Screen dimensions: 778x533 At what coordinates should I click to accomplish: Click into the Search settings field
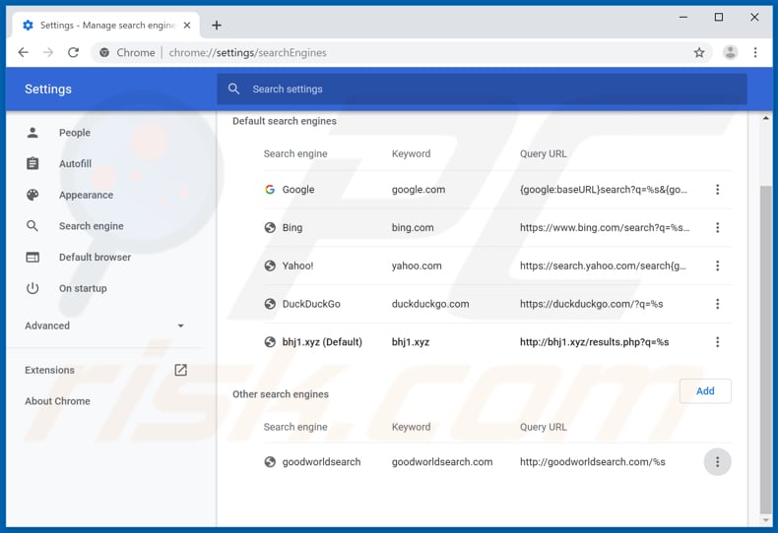click(483, 89)
